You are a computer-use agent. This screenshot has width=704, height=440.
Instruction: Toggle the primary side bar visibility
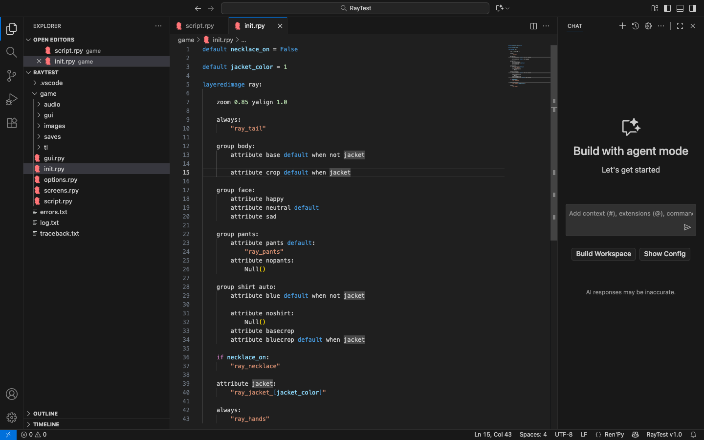coord(667,8)
